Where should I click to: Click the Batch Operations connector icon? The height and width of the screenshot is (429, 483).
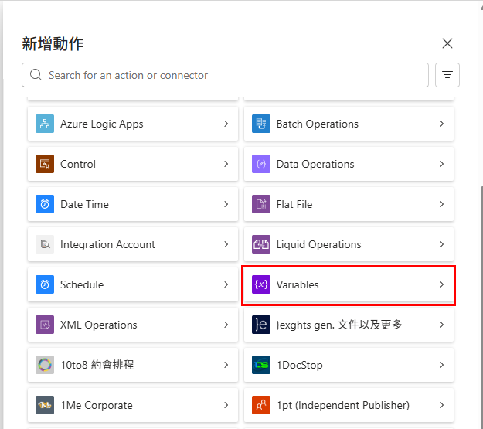(x=261, y=124)
